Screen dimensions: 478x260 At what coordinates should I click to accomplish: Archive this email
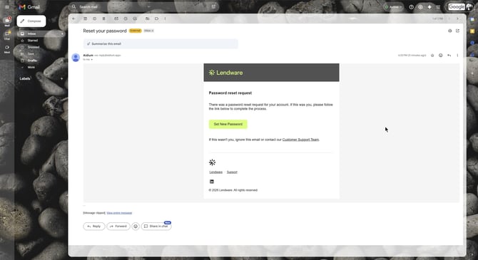(x=86, y=19)
